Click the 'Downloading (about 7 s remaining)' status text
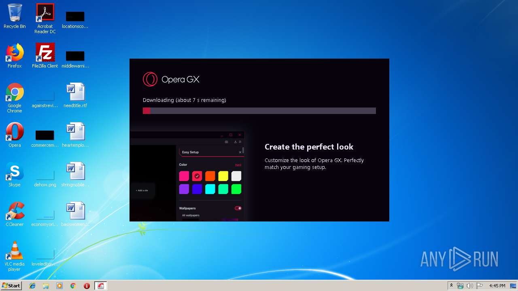This screenshot has height=291, width=518. pyautogui.click(x=185, y=100)
